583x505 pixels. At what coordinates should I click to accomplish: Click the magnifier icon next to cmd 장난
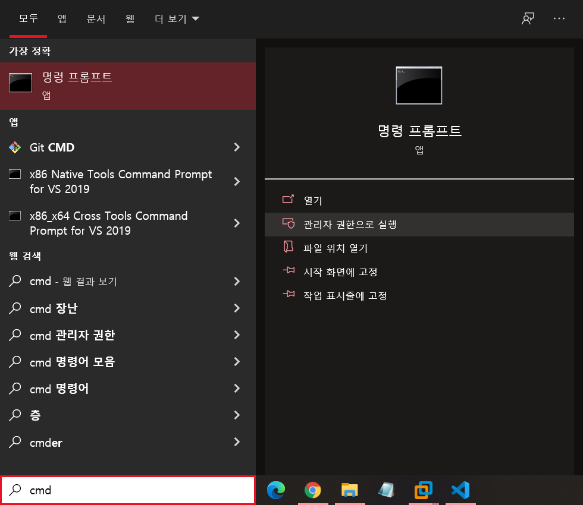[15, 308]
